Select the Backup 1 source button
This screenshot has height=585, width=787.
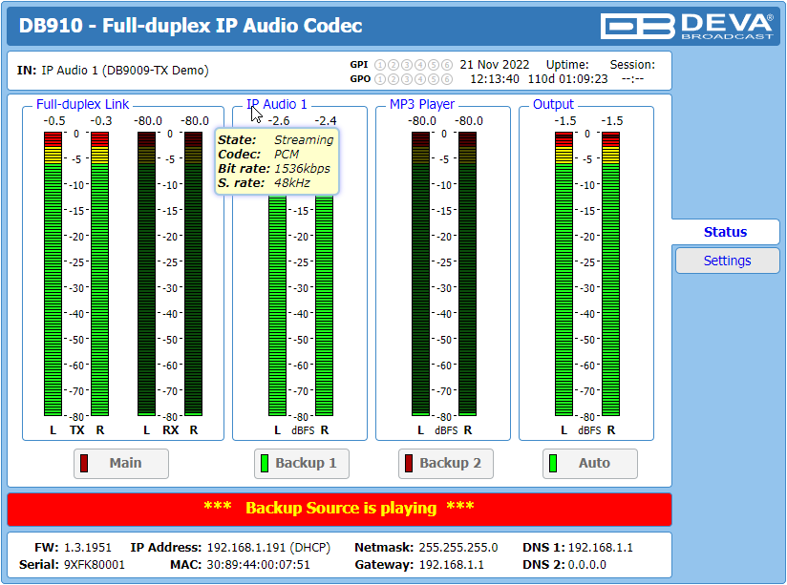302,464
